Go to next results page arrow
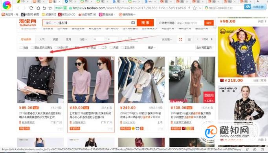This screenshot has width=268, height=153. (x=211, y=39)
